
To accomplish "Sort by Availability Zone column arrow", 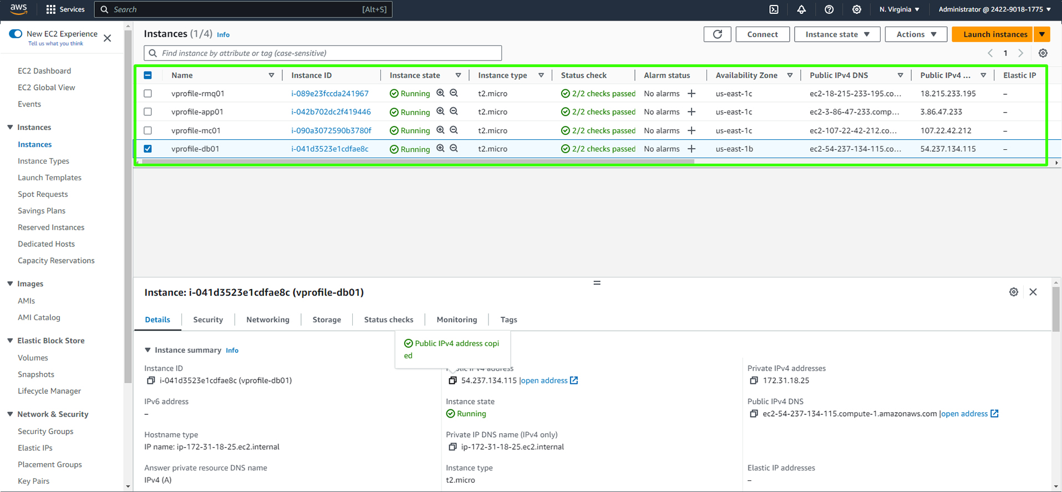I will 790,75.
